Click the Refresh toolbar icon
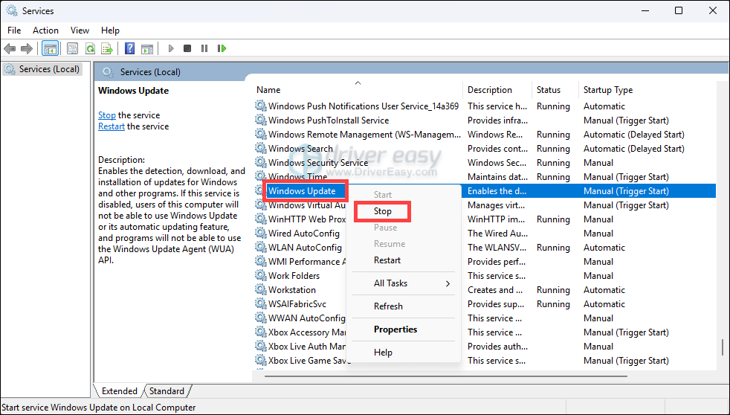Viewport: 730px width, 415px height. [90, 48]
